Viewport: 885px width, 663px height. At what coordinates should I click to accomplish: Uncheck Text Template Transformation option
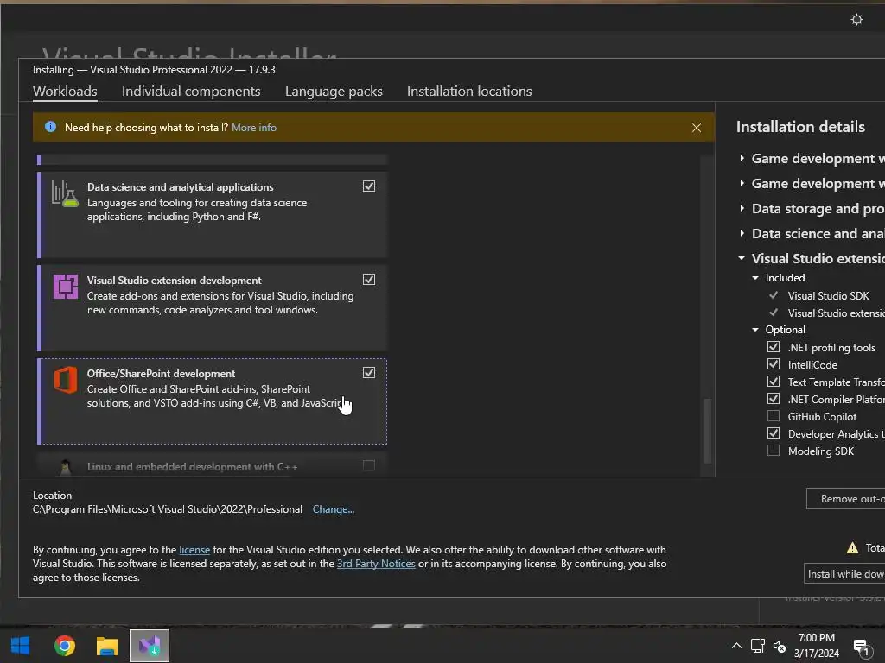(774, 382)
